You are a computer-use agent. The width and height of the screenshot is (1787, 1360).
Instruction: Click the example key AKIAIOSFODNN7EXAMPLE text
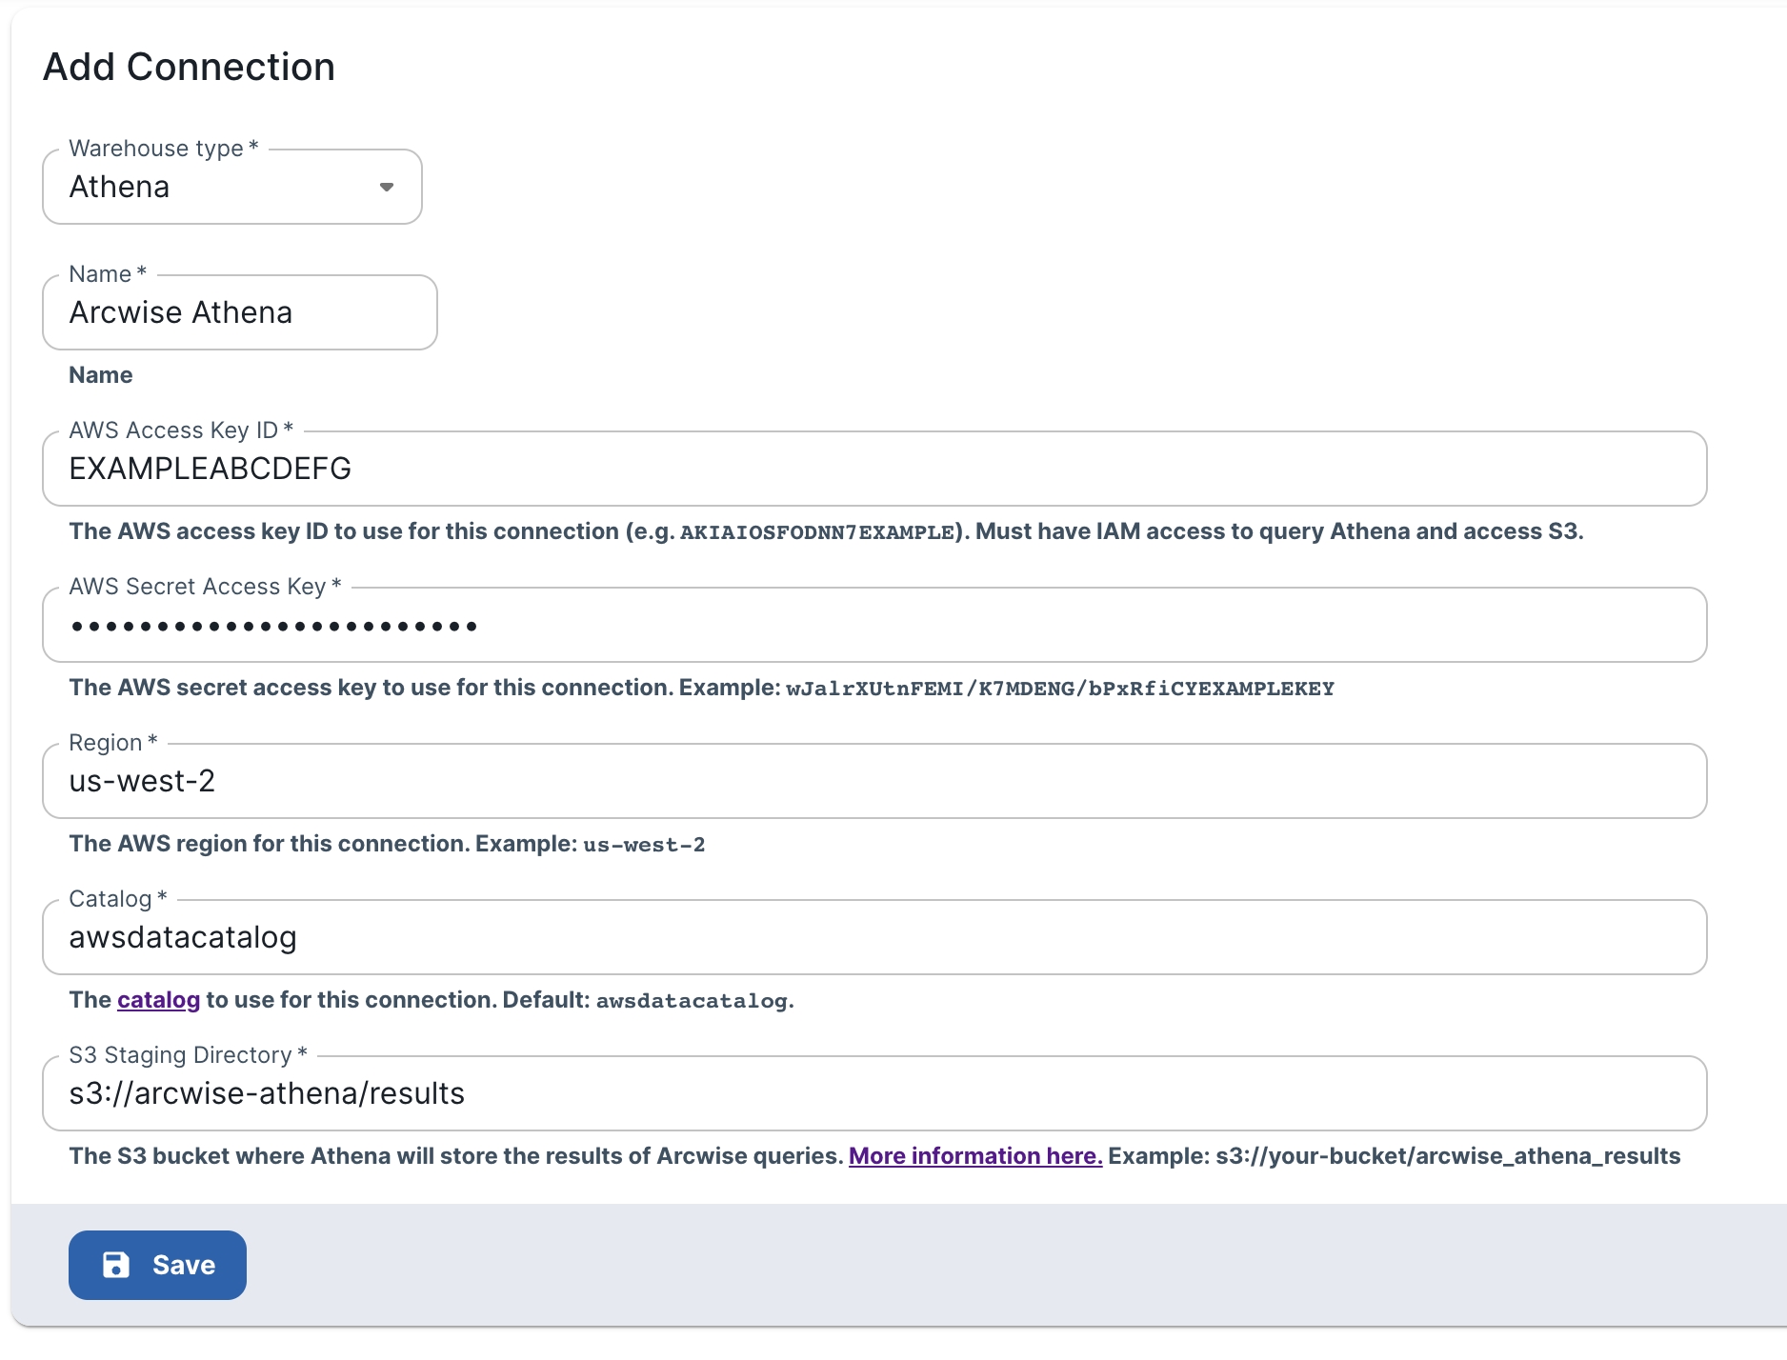click(x=816, y=532)
